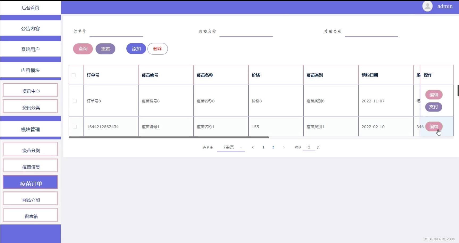Open 疫苗信息 menu item
This screenshot has height=243, width=459.
(x=30, y=166)
